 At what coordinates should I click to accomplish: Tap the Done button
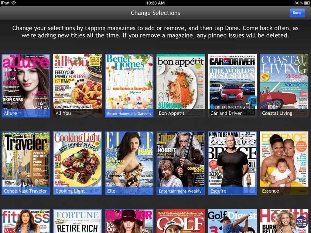click(297, 13)
